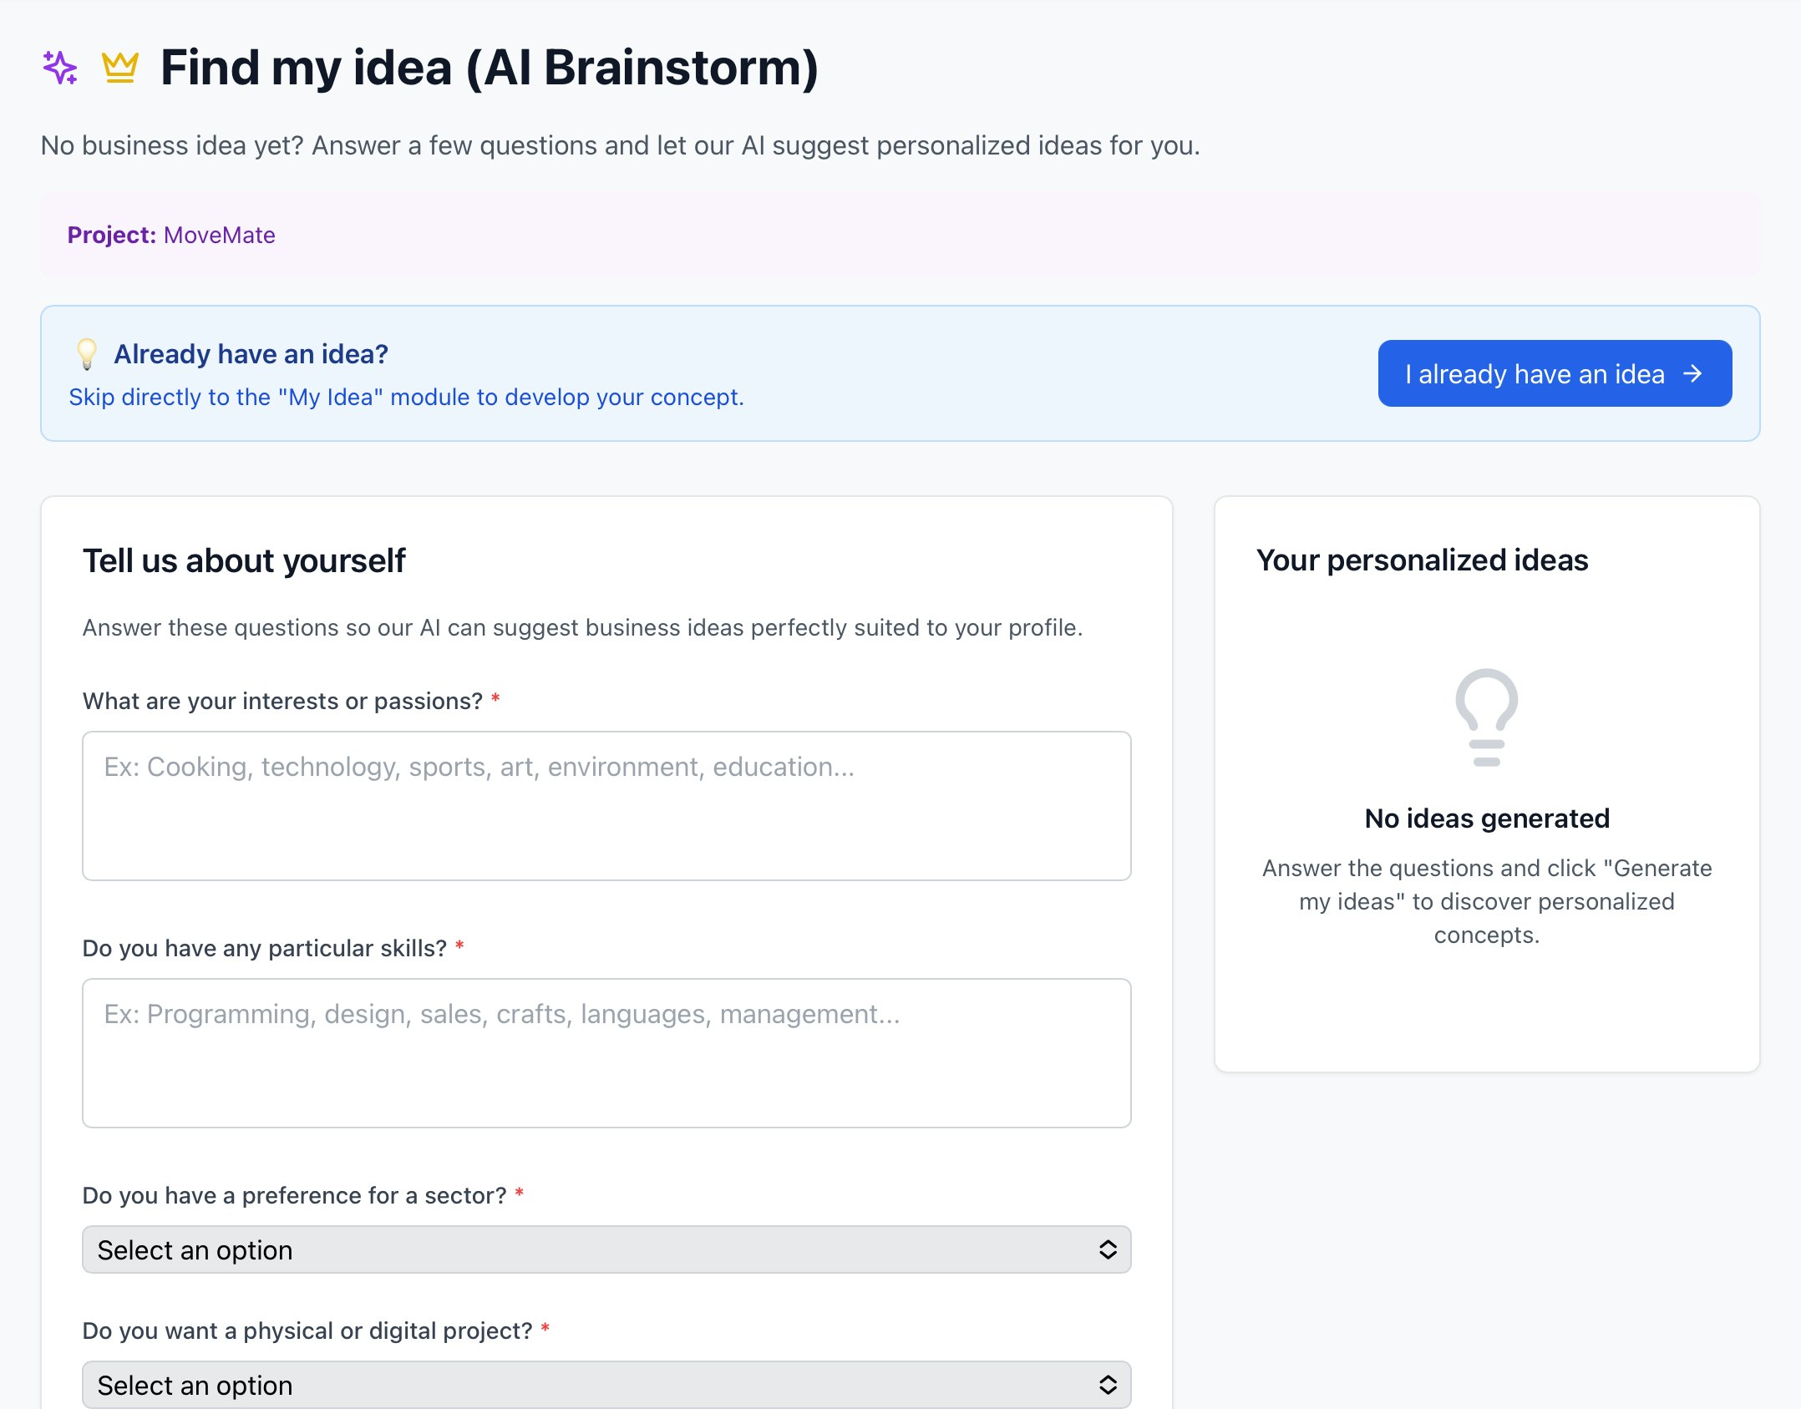Focus the interests or passions text area
This screenshot has width=1801, height=1409.
click(x=606, y=805)
